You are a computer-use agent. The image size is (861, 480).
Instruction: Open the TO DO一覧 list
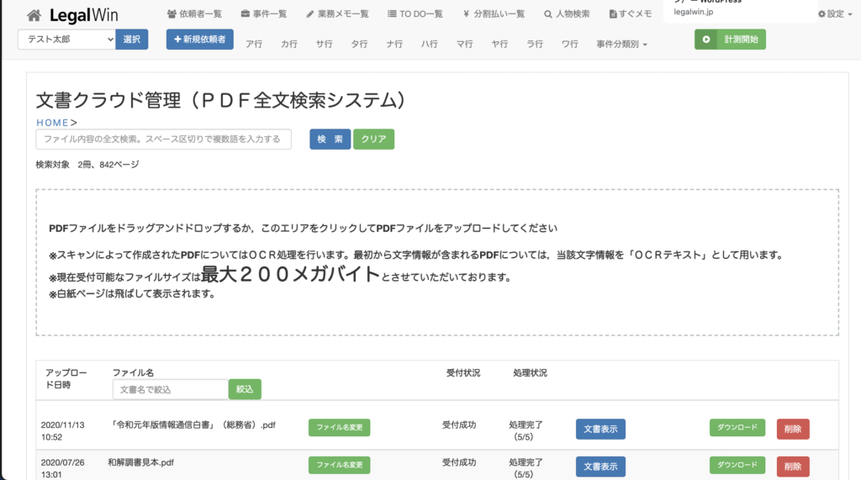click(415, 14)
